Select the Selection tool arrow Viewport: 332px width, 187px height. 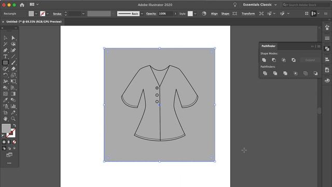coord(6,38)
